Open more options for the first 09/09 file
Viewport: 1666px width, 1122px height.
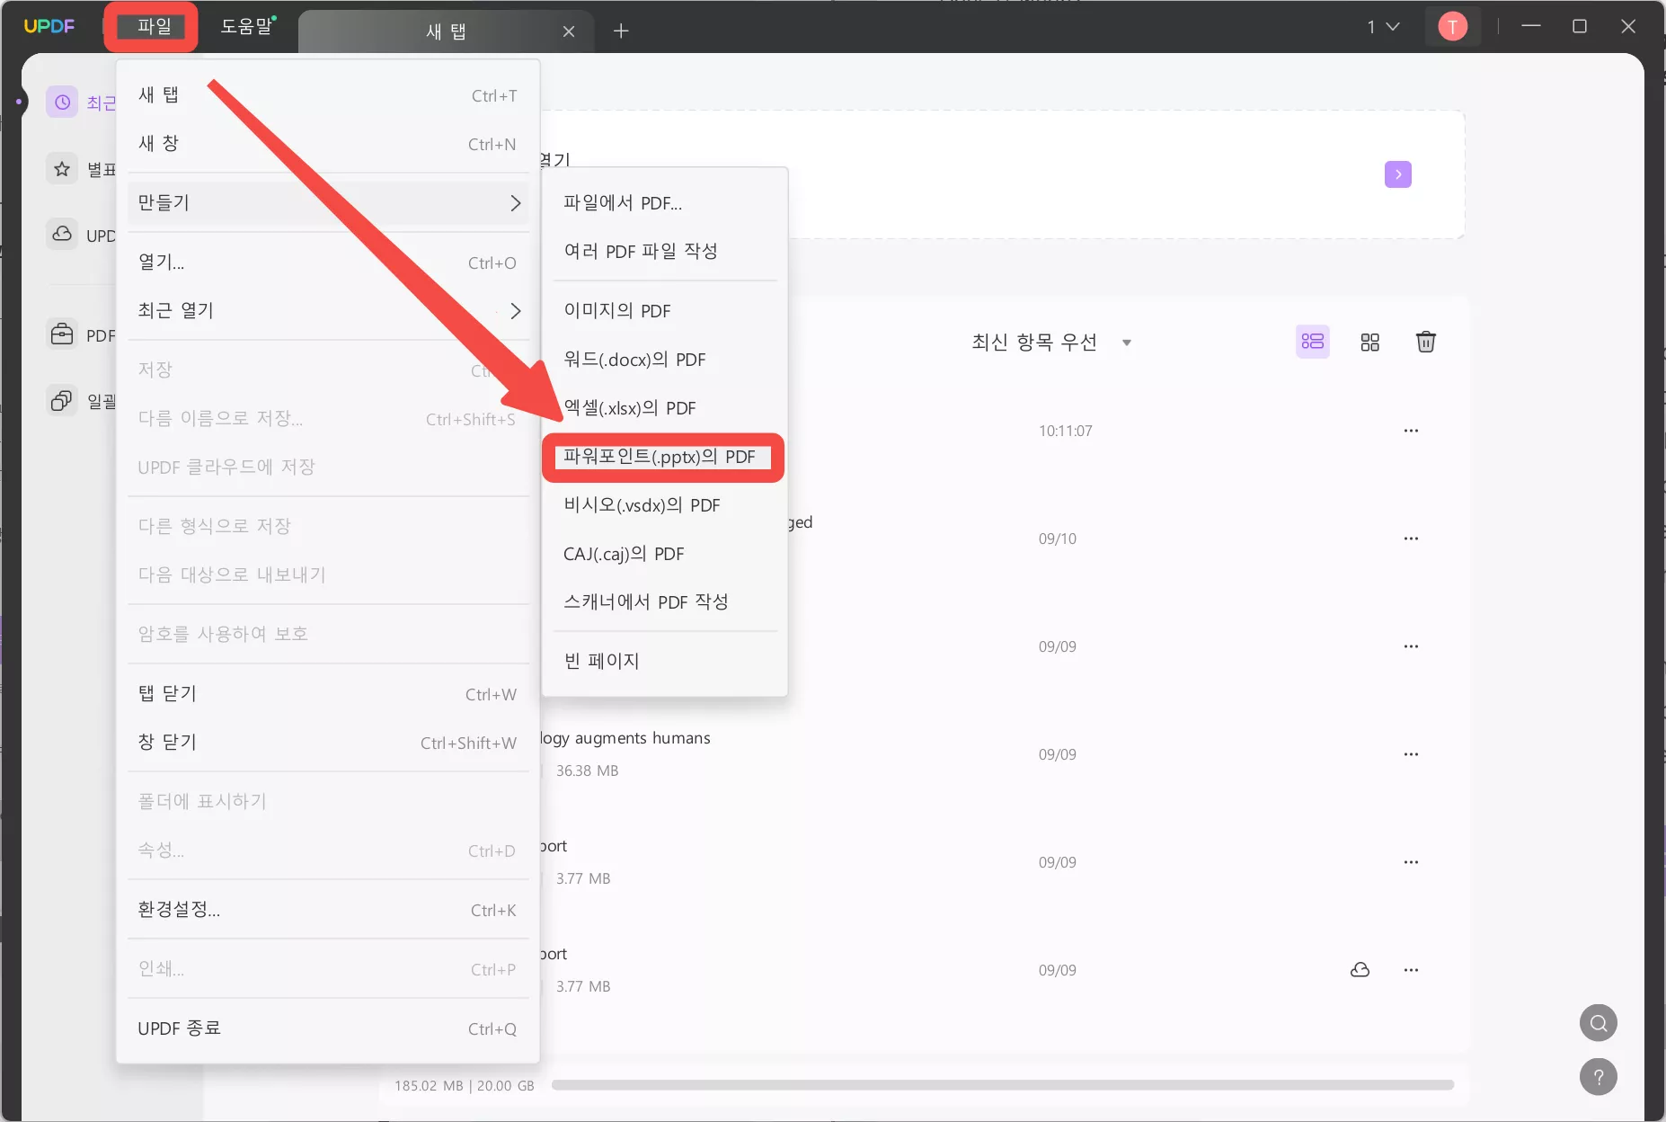1411,646
